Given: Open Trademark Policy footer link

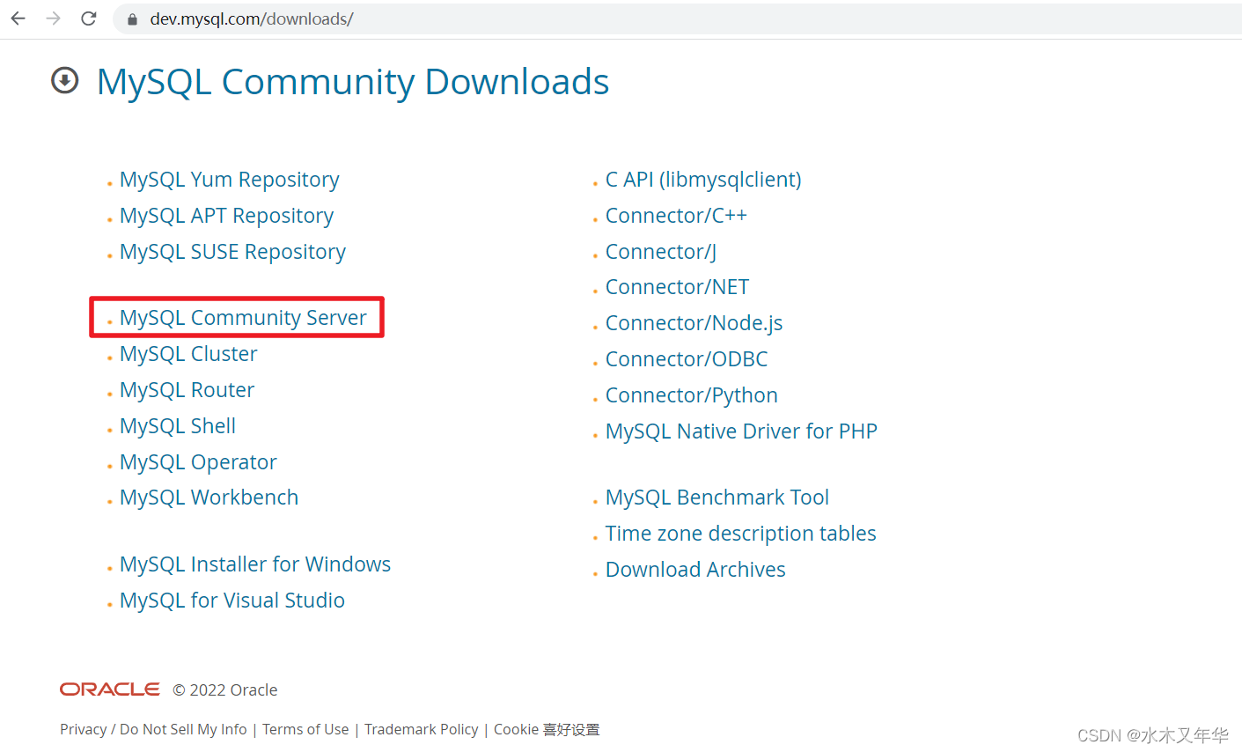Looking at the screenshot, I should [422, 729].
